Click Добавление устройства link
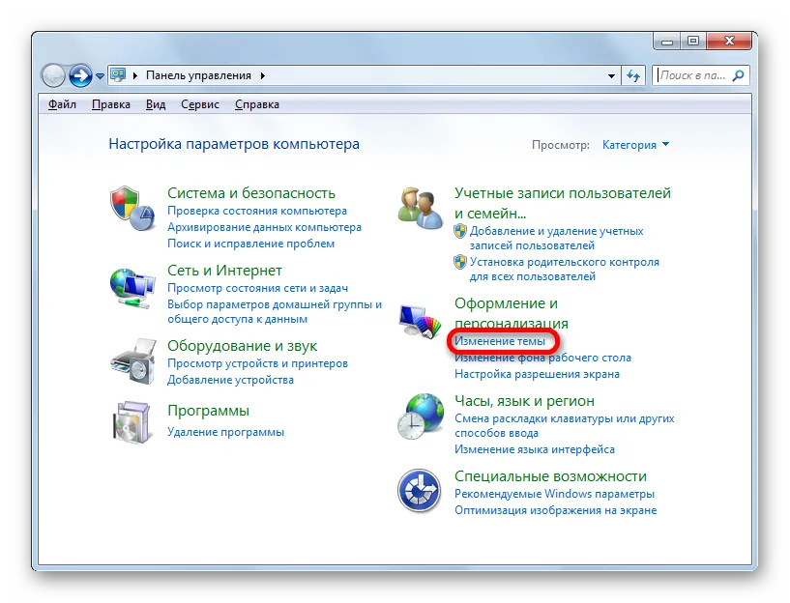The height and width of the screenshot is (603, 790). point(230,380)
